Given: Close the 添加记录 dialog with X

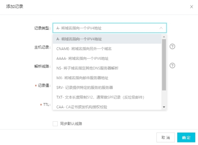Looking at the screenshot, I should click(191, 7).
